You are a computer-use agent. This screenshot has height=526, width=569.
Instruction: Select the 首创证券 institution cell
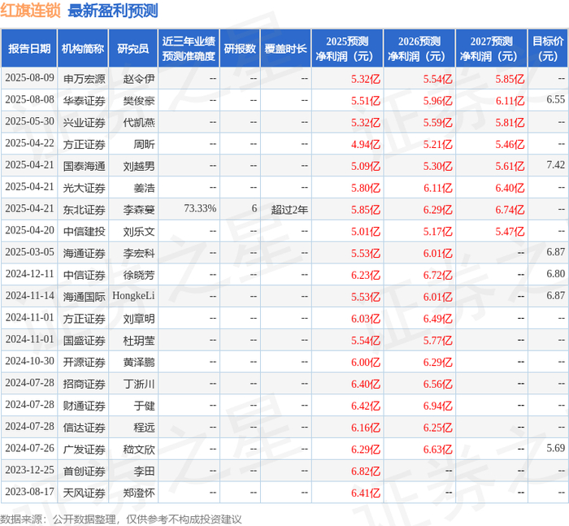(85, 471)
